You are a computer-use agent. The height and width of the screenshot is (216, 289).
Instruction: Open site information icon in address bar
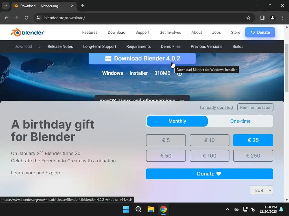tap(39, 18)
